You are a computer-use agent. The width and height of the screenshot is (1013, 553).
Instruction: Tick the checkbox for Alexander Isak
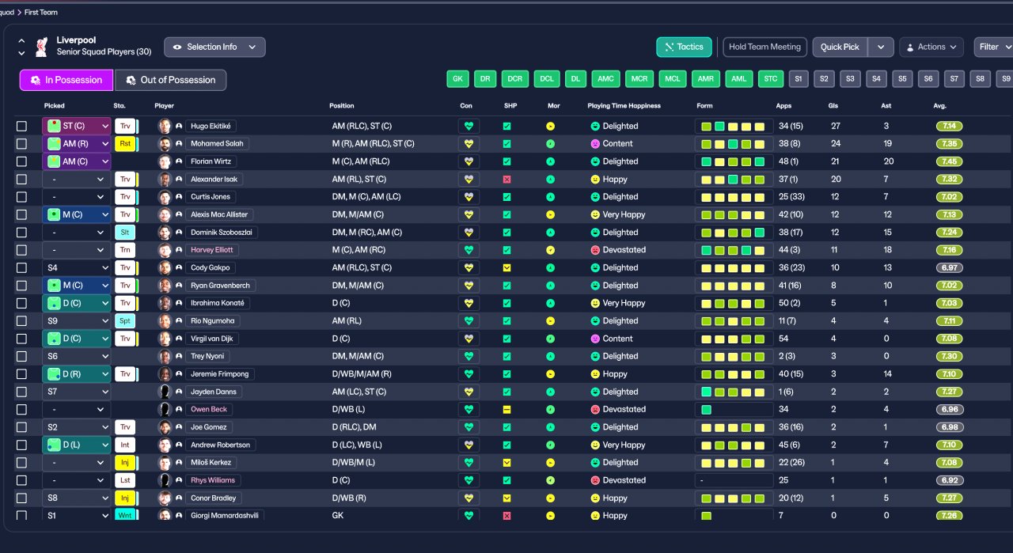coord(21,180)
